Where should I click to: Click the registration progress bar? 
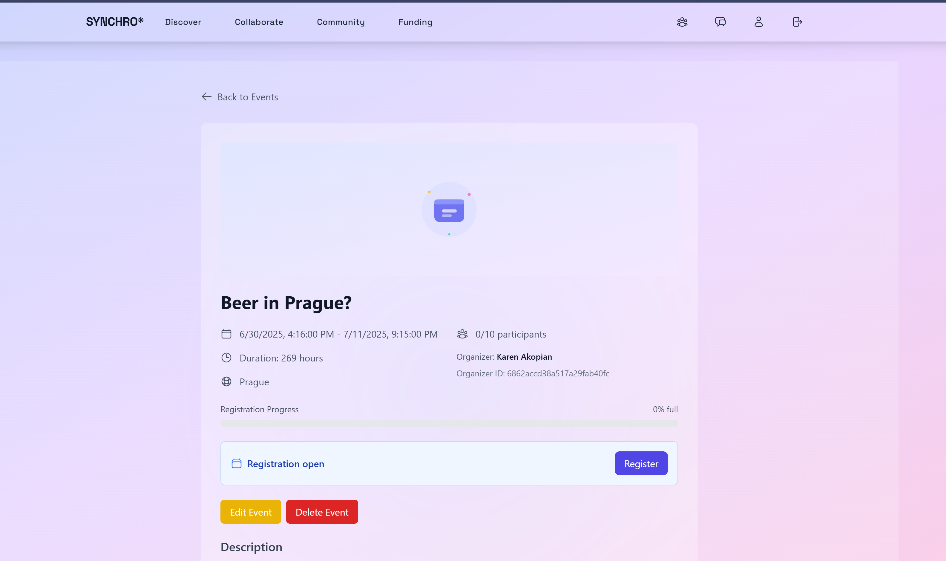[449, 423]
